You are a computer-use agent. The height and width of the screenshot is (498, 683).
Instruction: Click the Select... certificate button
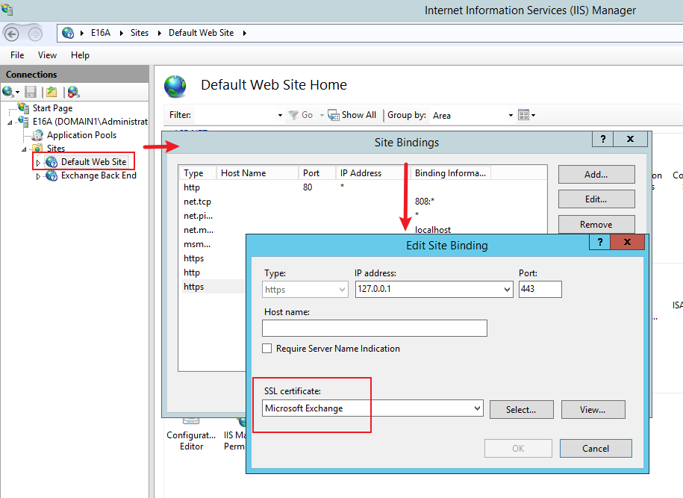pyautogui.click(x=522, y=410)
